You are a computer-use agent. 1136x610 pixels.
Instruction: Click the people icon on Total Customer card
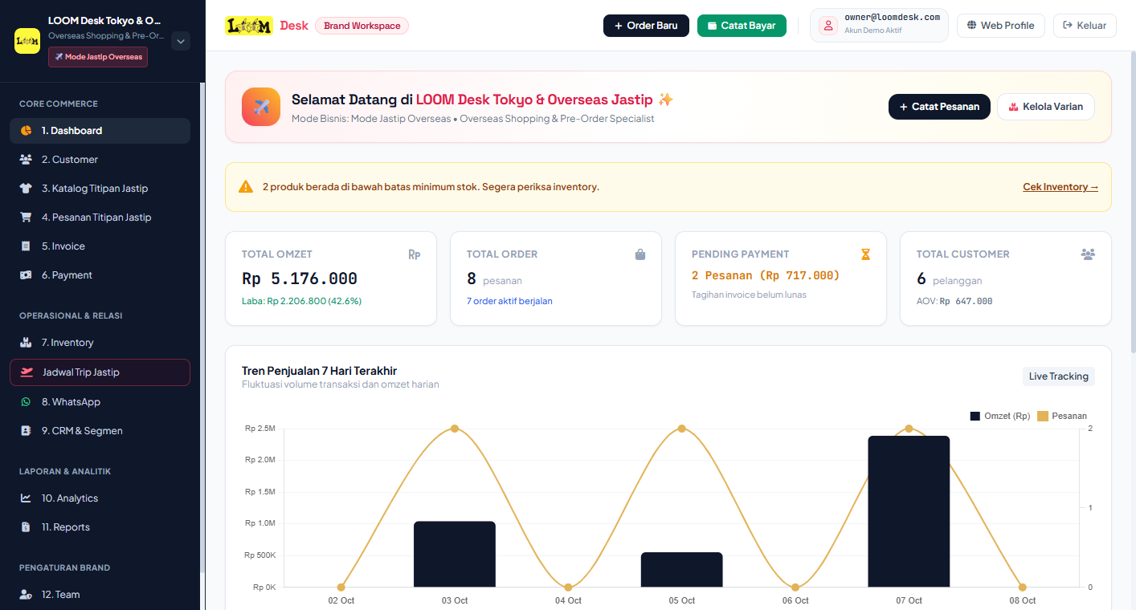(x=1089, y=254)
